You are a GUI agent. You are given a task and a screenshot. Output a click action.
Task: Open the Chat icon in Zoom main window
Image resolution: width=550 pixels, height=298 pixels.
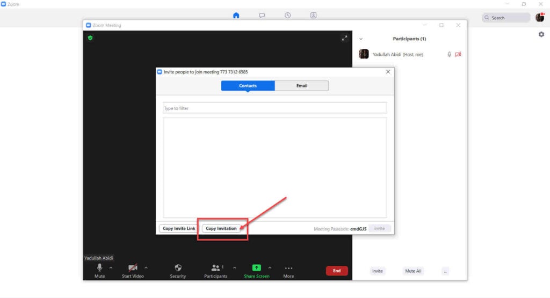(262, 16)
